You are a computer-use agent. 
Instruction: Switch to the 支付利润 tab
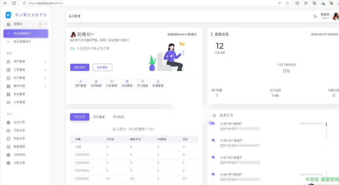(118, 117)
